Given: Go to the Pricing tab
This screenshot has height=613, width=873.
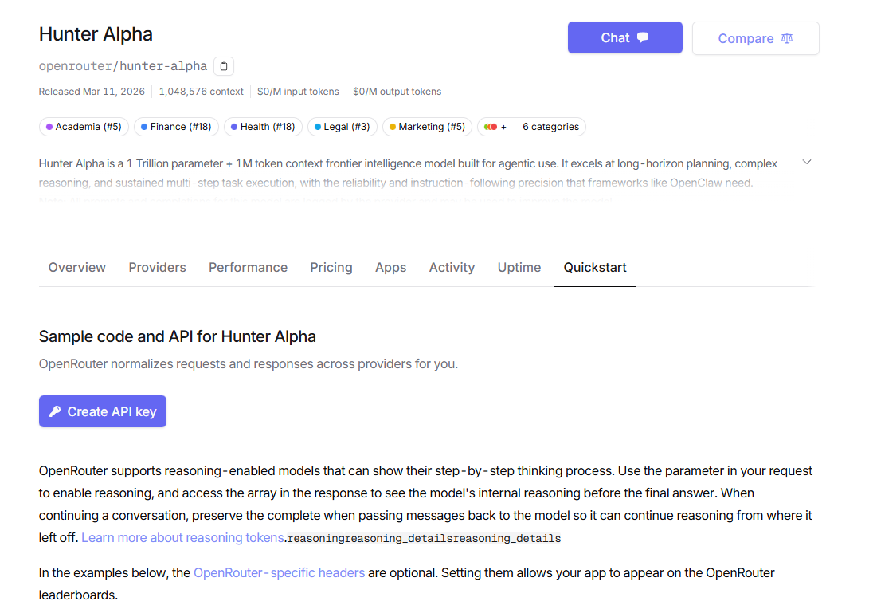Looking at the screenshot, I should tap(331, 268).
